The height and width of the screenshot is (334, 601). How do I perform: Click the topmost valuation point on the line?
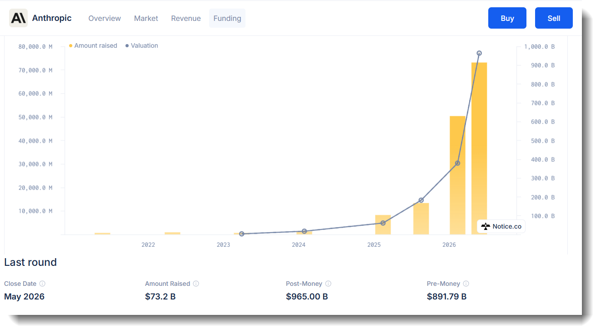click(479, 53)
